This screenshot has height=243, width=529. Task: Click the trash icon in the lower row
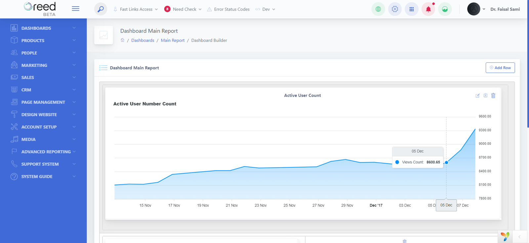coord(404,241)
